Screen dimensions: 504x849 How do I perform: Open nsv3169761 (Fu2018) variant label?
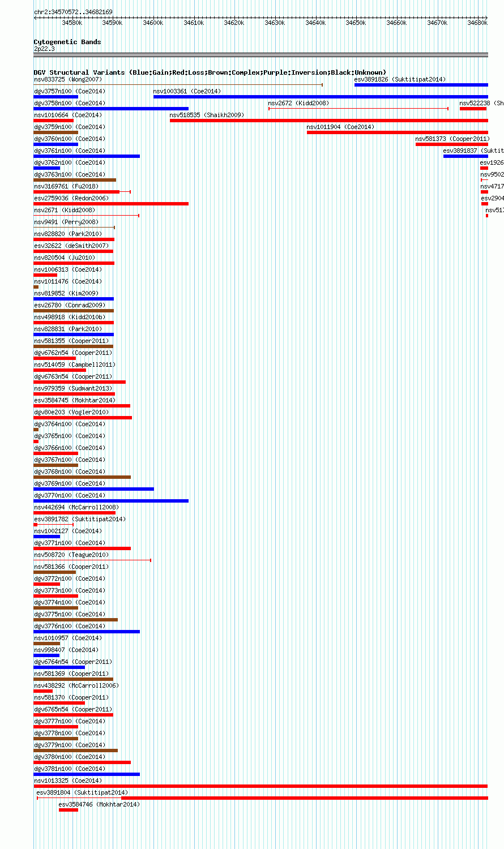66,186
